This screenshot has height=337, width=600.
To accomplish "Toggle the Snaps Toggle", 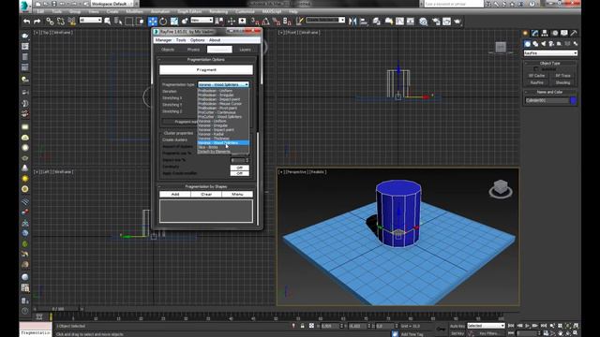I will point(255,22).
